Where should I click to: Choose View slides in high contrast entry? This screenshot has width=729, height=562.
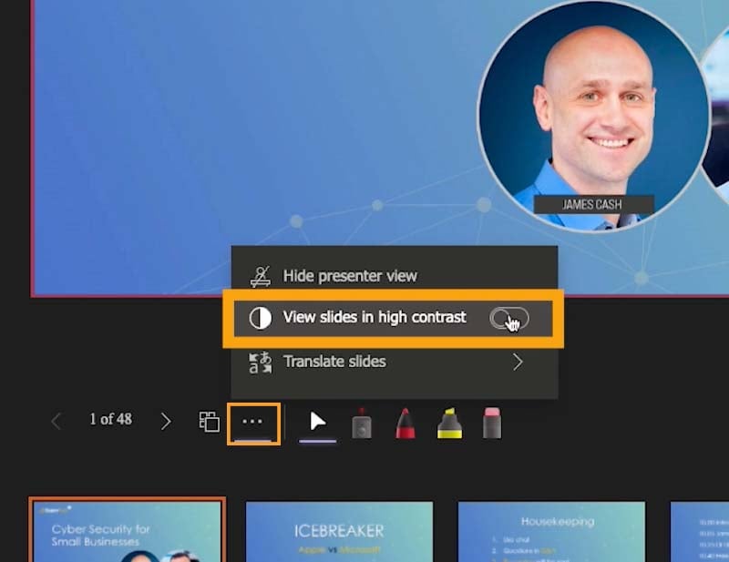point(394,319)
